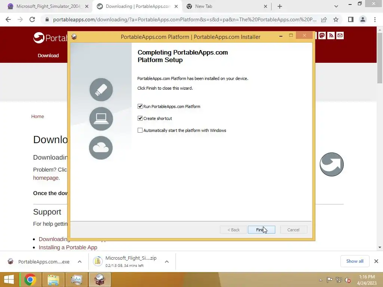Click the Action Center flag icon
Viewport: 383px width, 287px height.
pyautogui.click(x=330, y=280)
